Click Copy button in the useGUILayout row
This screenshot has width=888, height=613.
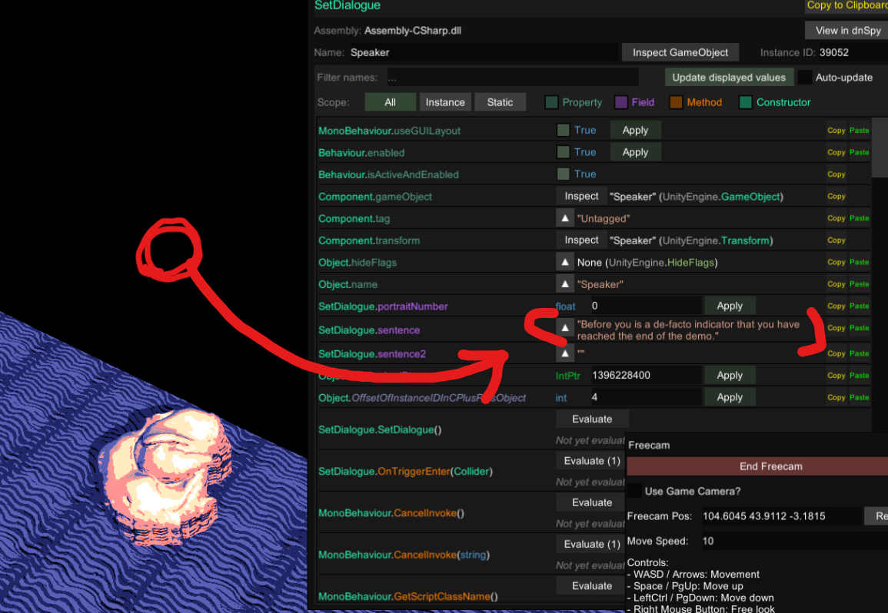pos(836,131)
